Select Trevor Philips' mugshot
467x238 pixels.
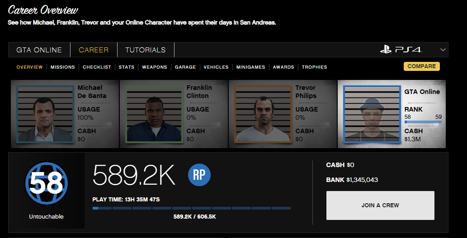tap(263, 114)
